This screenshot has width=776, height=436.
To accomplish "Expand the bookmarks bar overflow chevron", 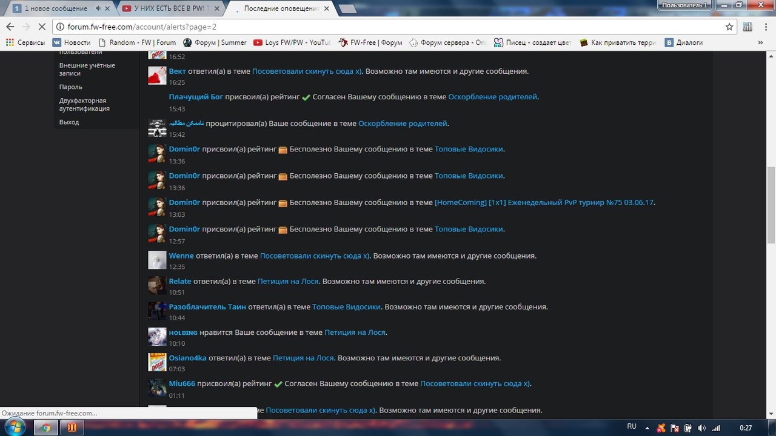I will point(761,42).
